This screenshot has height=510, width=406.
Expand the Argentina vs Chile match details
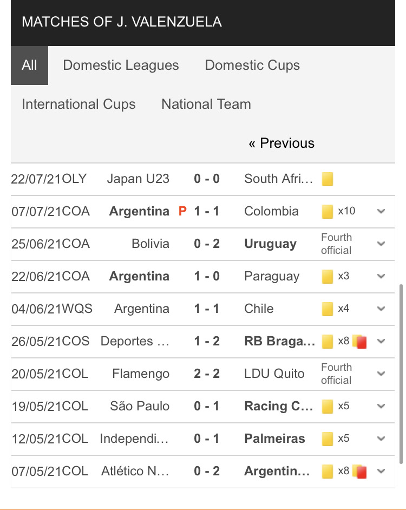[381, 309]
